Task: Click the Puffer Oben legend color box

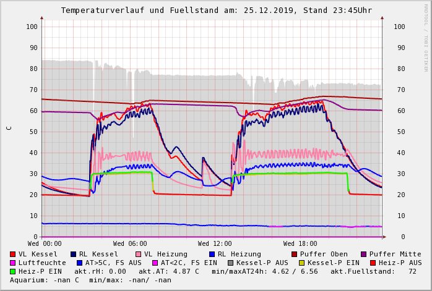Action: tap(294, 255)
